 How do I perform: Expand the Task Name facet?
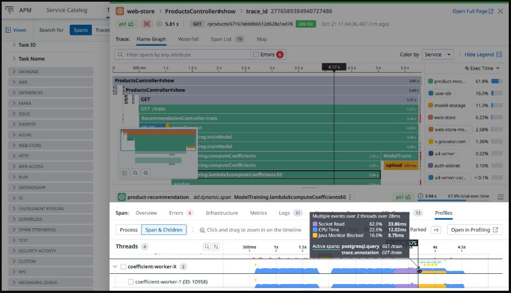[14, 59]
